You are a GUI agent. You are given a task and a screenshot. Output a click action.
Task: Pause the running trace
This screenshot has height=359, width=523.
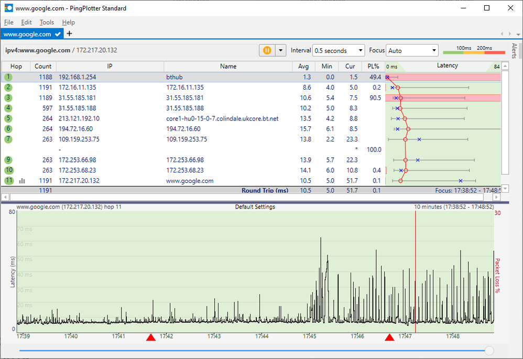(267, 50)
